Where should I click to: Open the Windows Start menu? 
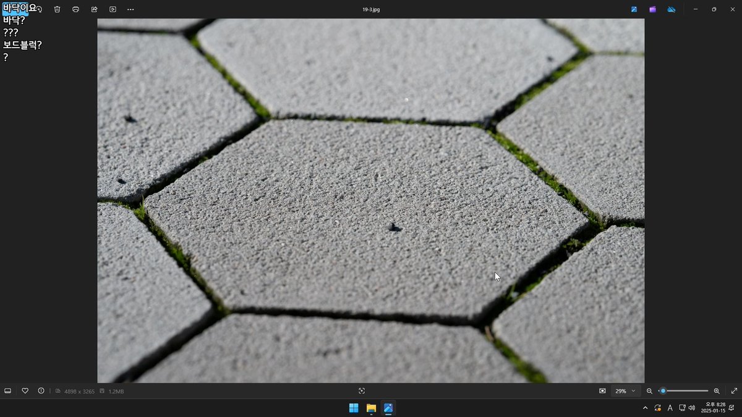click(354, 408)
